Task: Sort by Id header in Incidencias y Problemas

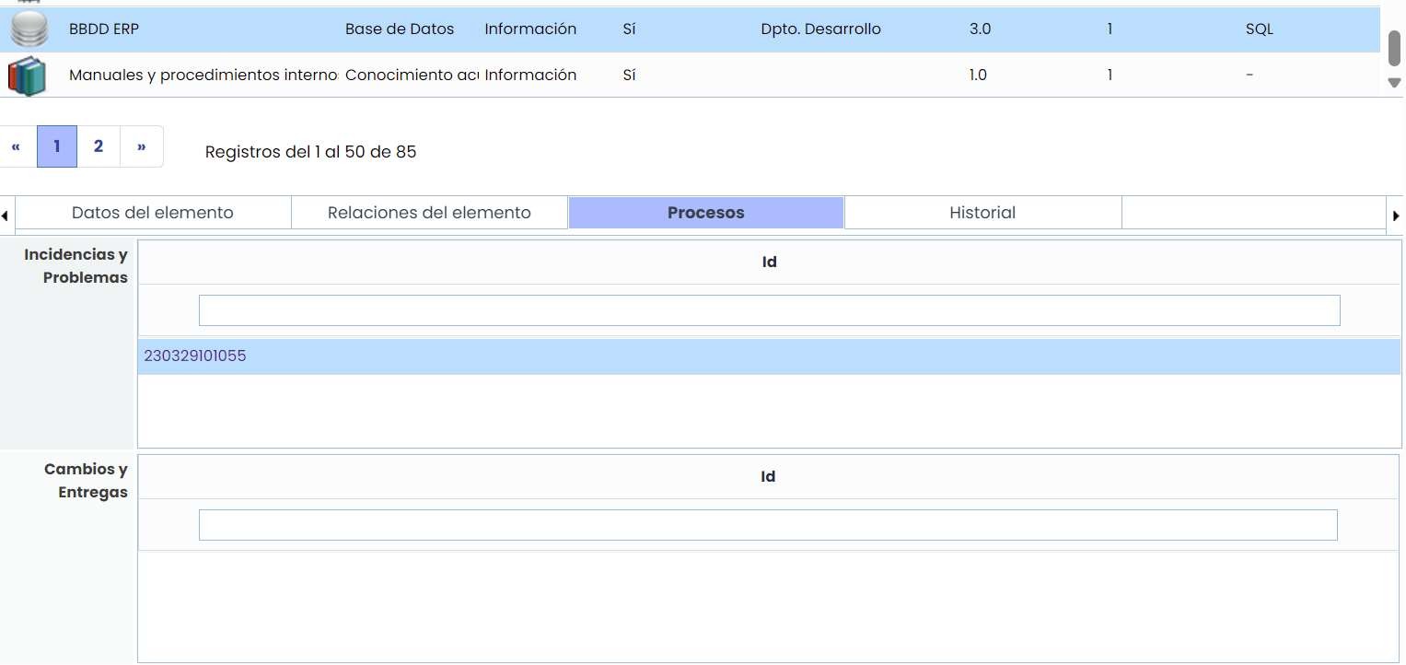Action: (769, 262)
